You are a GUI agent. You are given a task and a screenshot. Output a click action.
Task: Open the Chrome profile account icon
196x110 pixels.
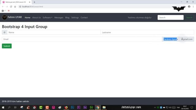pyautogui.click(x=189, y=7)
